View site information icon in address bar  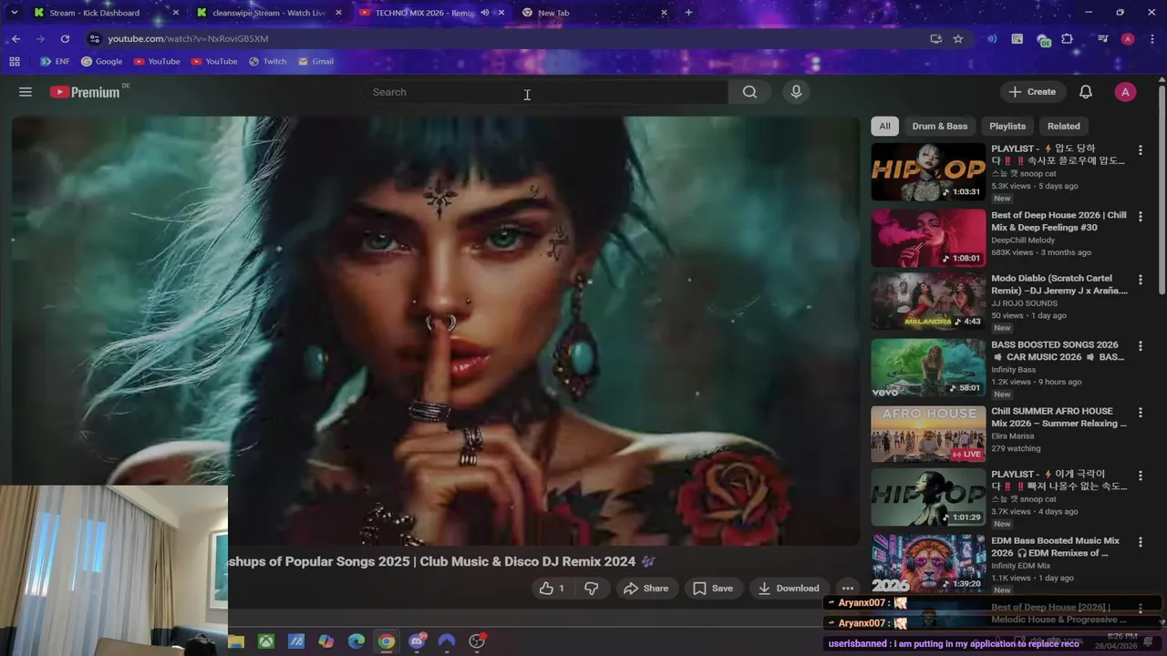94,39
